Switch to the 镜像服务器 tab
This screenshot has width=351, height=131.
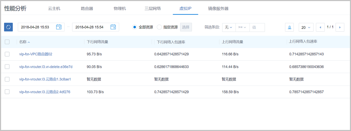click(x=218, y=9)
